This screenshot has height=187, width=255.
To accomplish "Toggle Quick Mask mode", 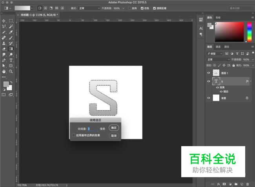I will [x=4, y=95].
